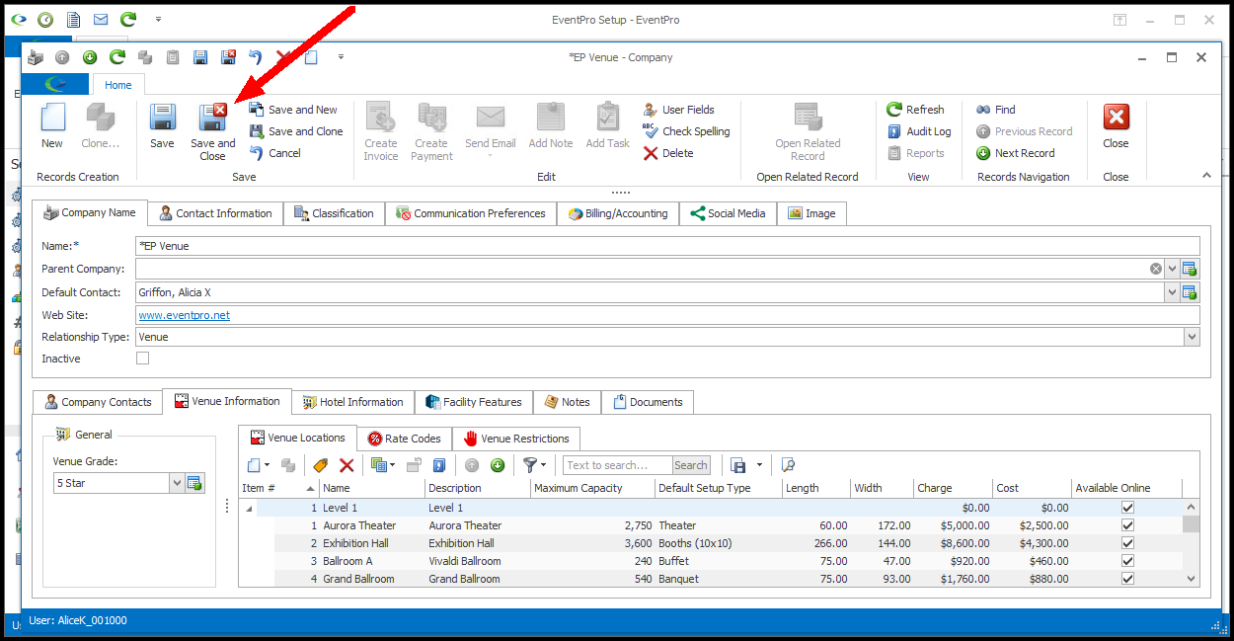Click quick-access refresh arrow icon
Viewport: 1234px width, 641px height.
[117, 57]
